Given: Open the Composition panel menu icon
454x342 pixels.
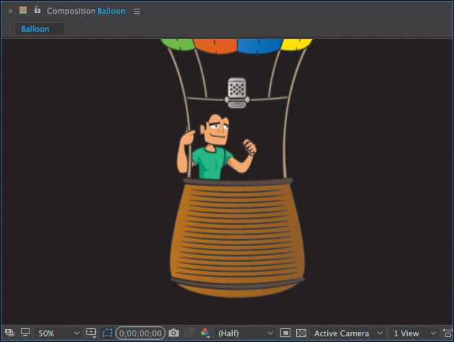Looking at the screenshot, I should click(x=137, y=11).
